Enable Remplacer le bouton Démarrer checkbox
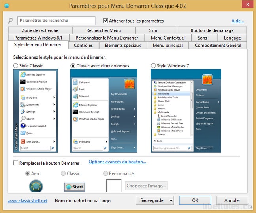The image size is (256, 213). click(16, 163)
